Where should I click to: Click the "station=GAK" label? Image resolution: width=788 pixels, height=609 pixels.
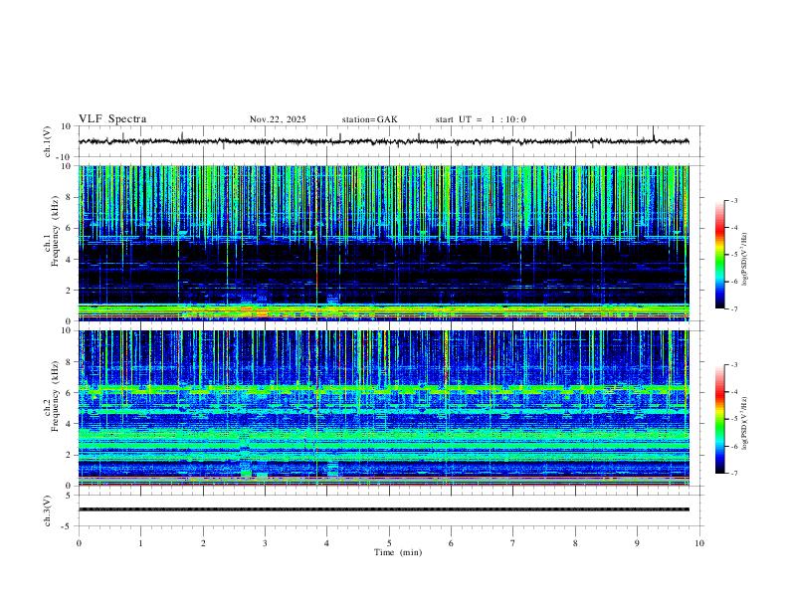pos(369,119)
